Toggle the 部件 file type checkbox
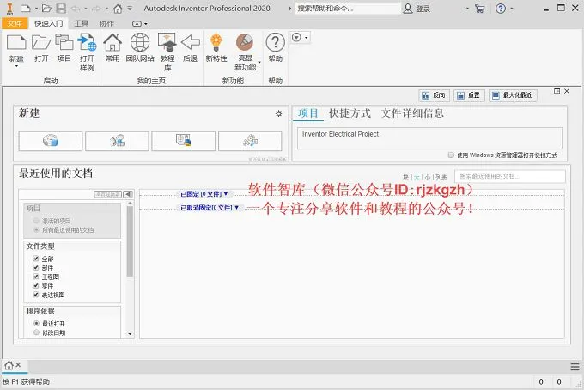The height and width of the screenshot is (390, 584). [x=36, y=267]
